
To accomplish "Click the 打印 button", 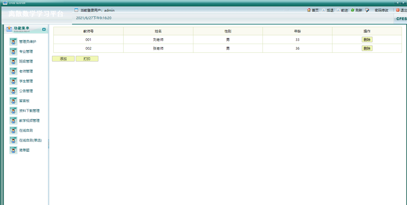I will 87,59.
